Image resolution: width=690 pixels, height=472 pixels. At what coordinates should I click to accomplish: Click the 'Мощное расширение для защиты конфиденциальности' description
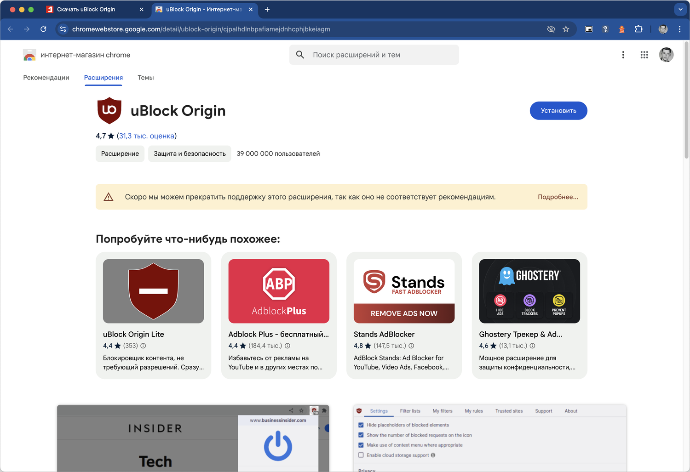click(527, 363)
